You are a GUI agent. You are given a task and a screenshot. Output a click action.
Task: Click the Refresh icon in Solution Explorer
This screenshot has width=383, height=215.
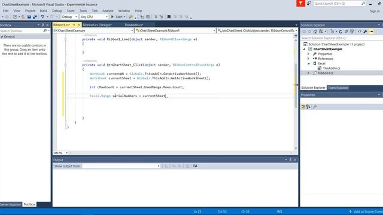click(x=341, y=32)
